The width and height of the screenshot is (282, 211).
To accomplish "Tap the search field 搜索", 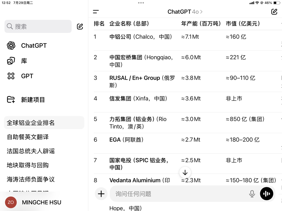I will click(38, 26).
